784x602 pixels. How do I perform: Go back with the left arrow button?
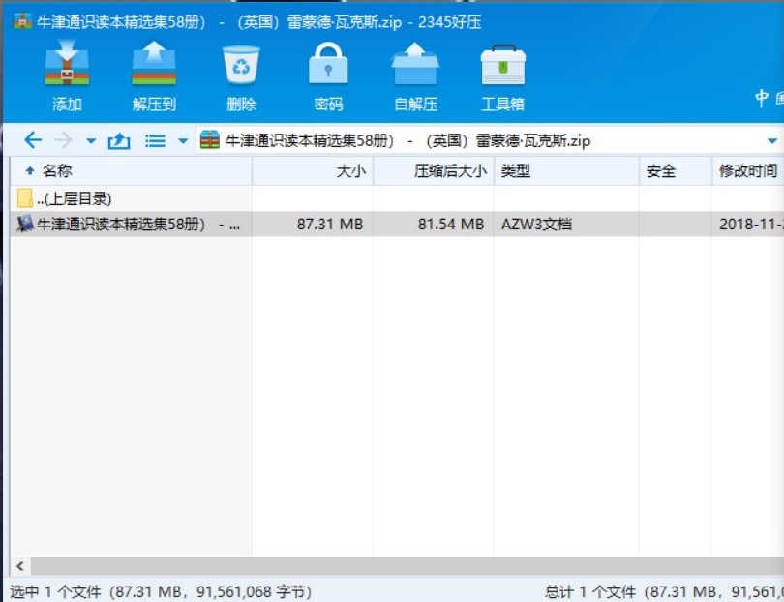click(33, 140)
